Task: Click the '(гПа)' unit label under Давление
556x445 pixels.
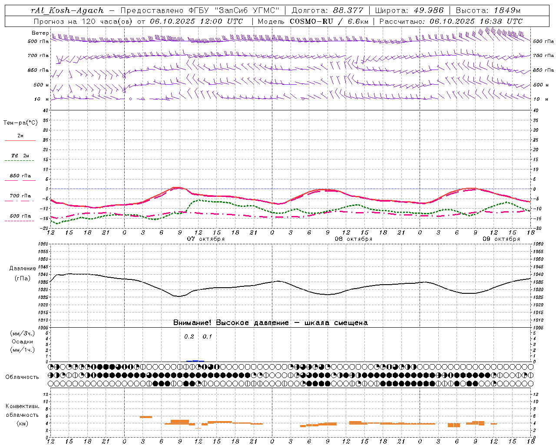Action: click(x=23, y=279)
